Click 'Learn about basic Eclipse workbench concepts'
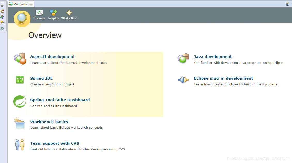 67,128
